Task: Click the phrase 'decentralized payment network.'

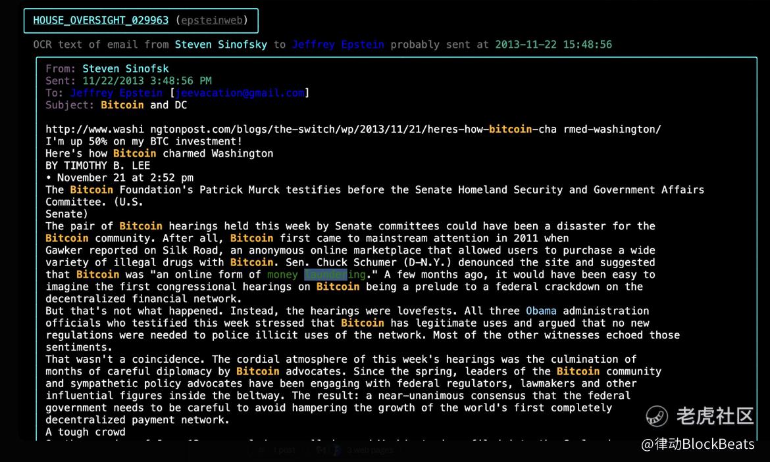Action: click(138, 420)
